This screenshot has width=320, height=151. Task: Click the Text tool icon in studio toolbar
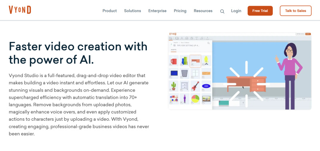pos(197,38)
